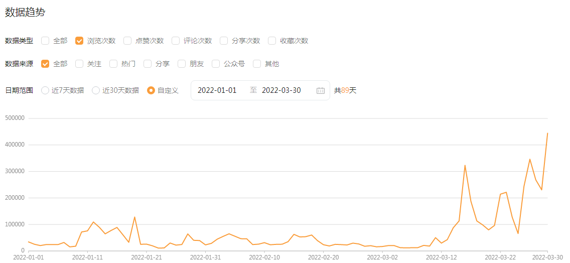570x263 pixels.
Task: Uncheck the 浏览次数 checkbox
Action: (x=79, y=41)
